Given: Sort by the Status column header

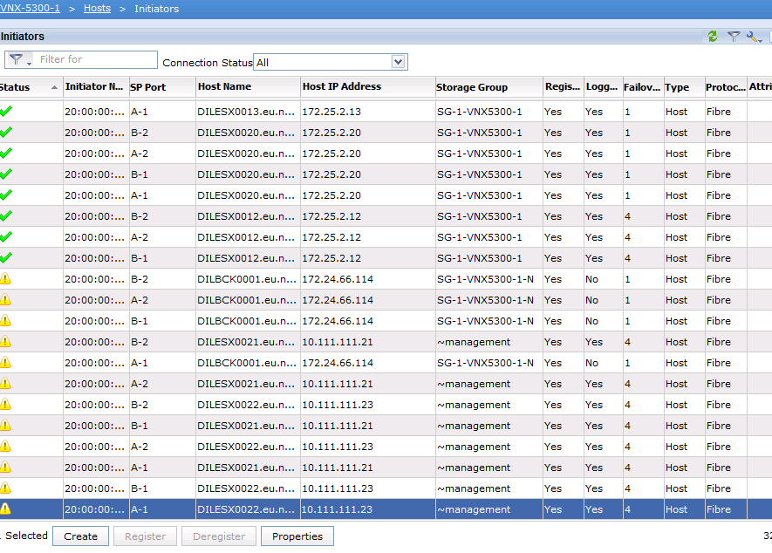Looking at the screenshot, I should tap(31, 87).
